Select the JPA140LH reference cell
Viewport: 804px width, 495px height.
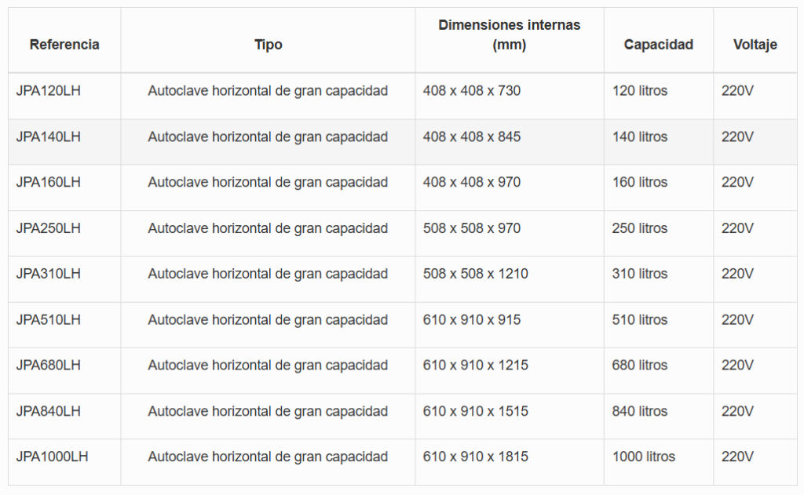[49, 137]
